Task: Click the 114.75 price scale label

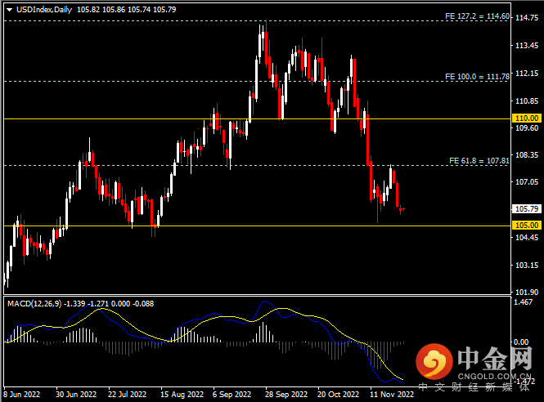Action: (x=528, y=20)
